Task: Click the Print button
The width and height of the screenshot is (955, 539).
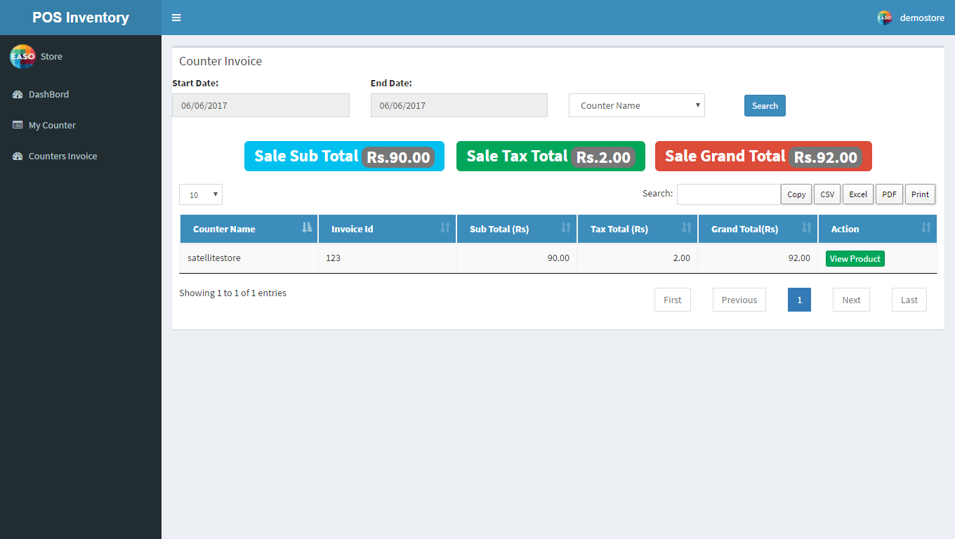Action: [920, 194]
